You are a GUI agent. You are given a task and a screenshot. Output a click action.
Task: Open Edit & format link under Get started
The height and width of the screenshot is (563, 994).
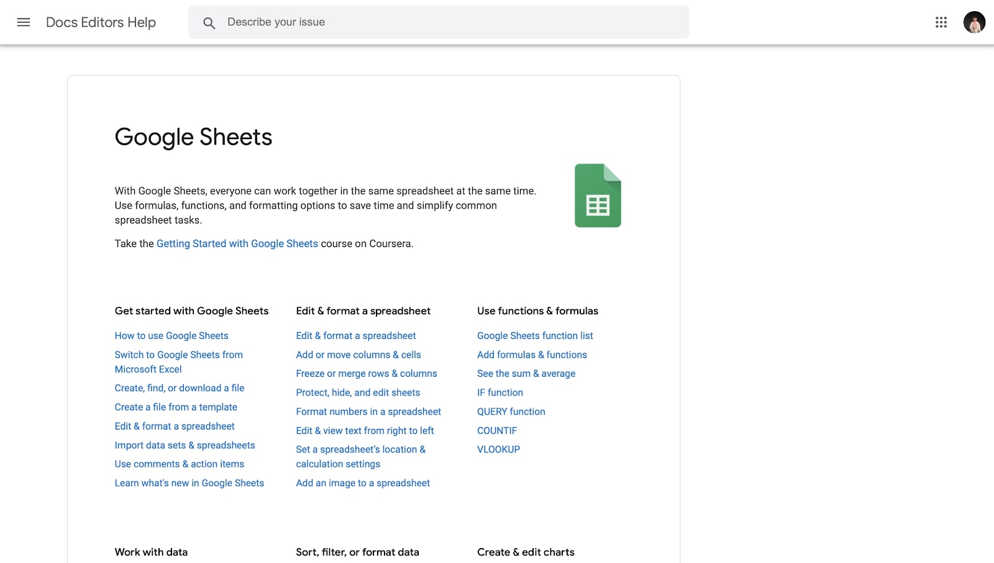[x=175, y=426]
